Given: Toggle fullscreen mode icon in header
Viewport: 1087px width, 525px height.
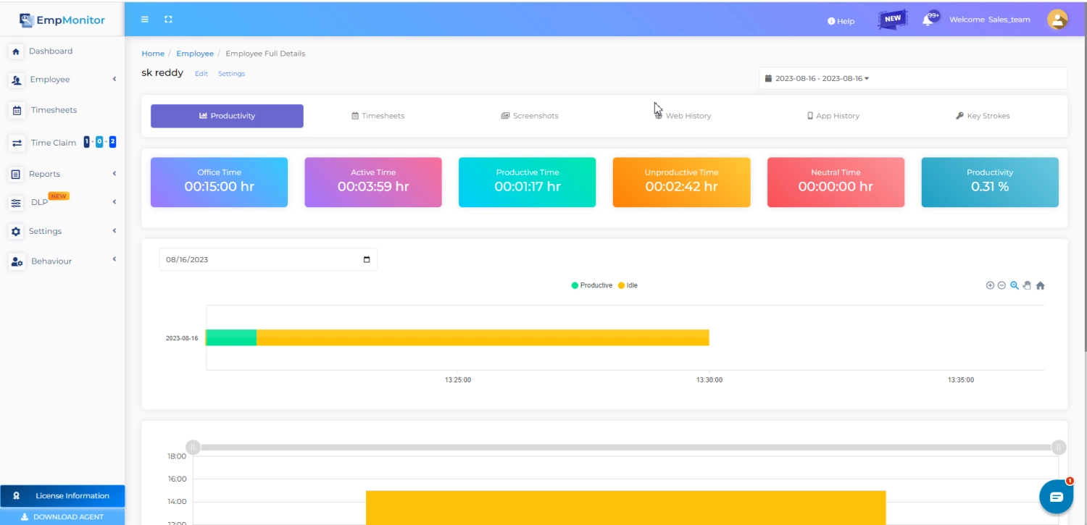Looking at the screenshot, I should [168, 20].
